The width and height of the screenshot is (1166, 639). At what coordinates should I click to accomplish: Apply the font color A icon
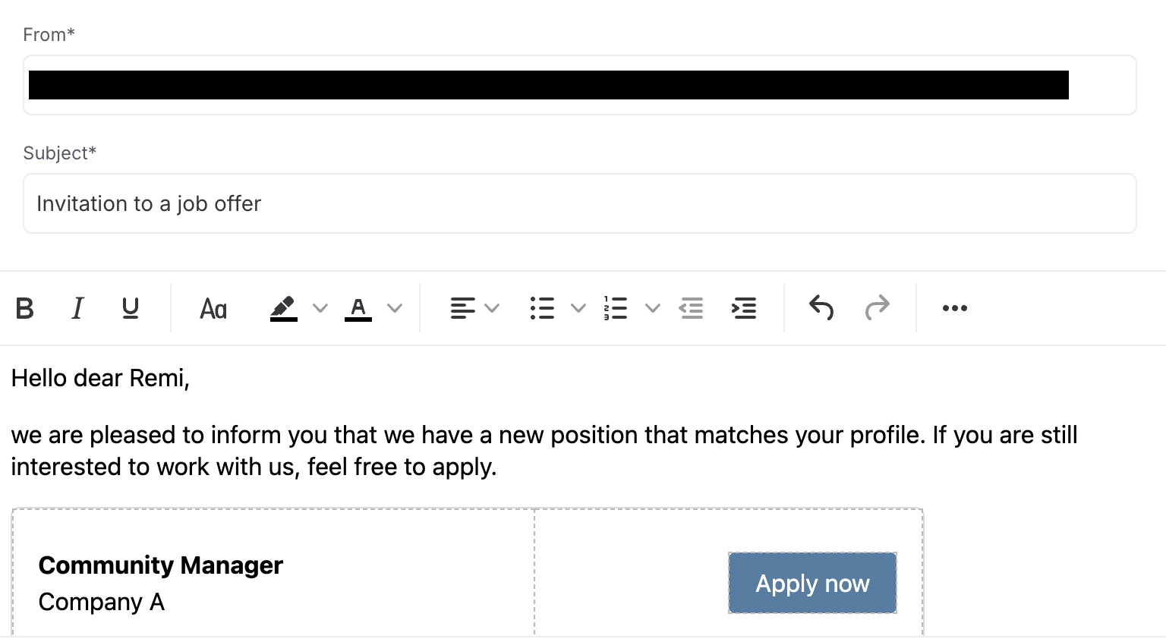pyautogui.click(x=358, y=308)
